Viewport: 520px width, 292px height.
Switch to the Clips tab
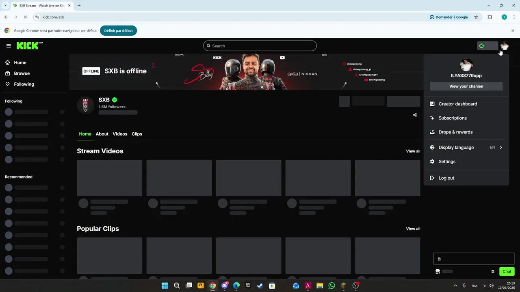137,134
